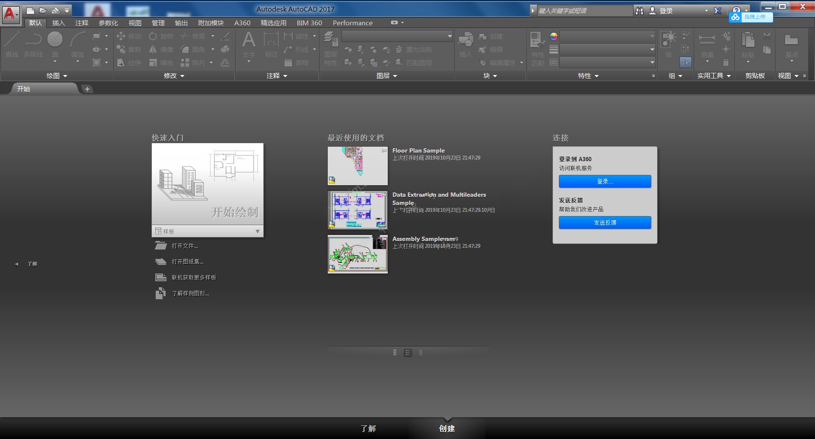Open the BIM 360 ribbon tab
The image size is (815, 439).
309,23
